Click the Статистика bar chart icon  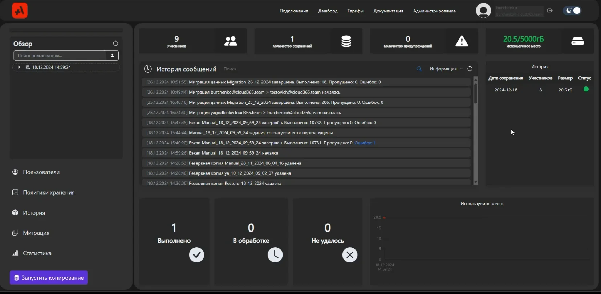15,253
